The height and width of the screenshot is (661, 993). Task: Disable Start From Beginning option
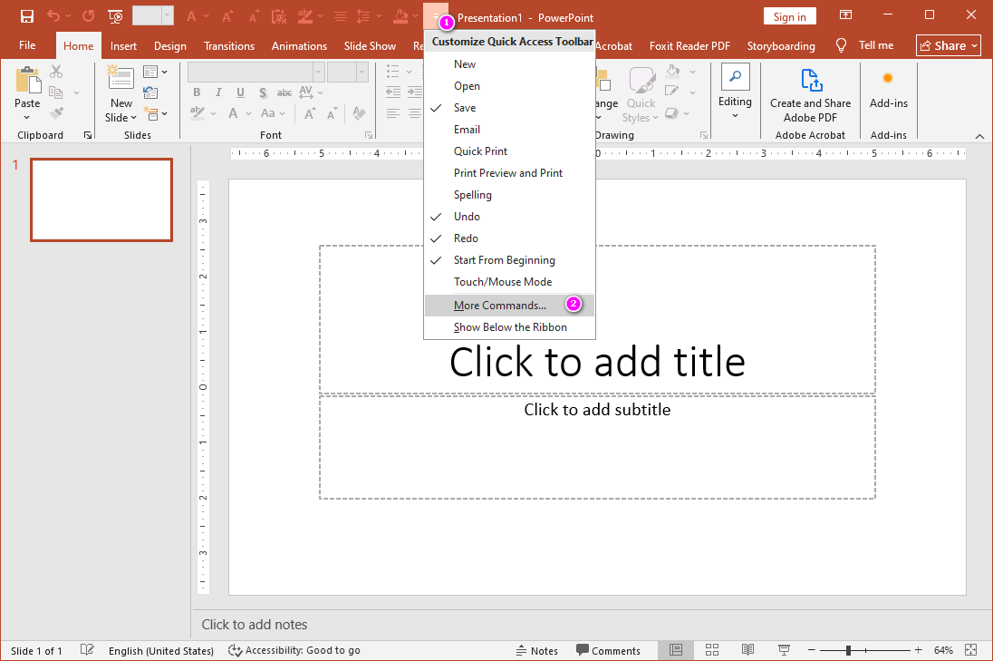point(504,259)
